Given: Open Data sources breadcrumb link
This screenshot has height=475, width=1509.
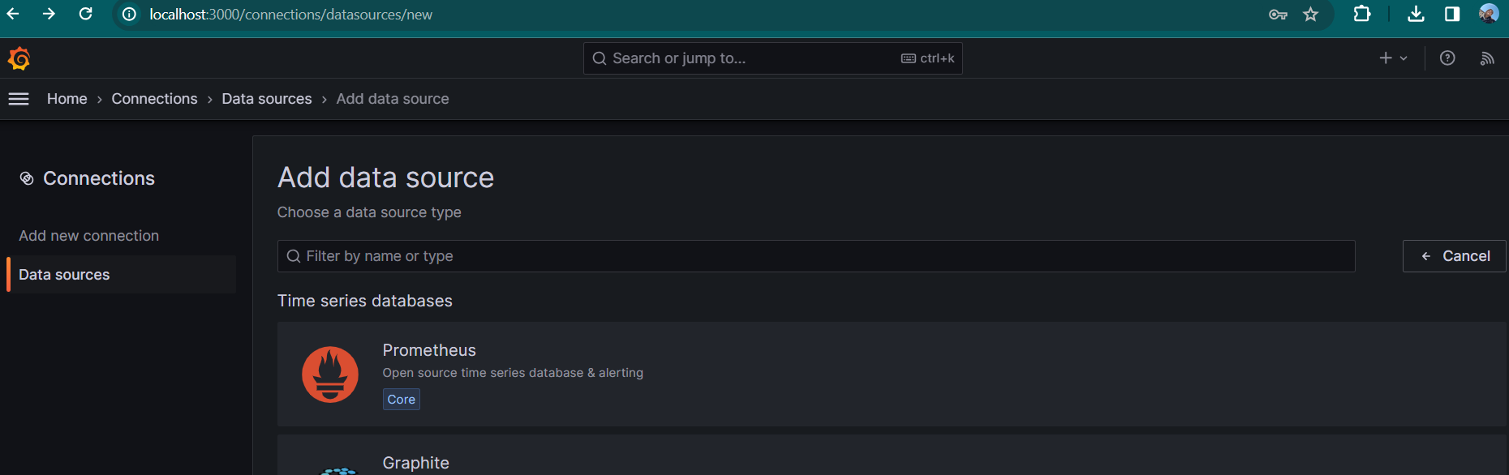Looking at the screenshot, I should point(267,99).
